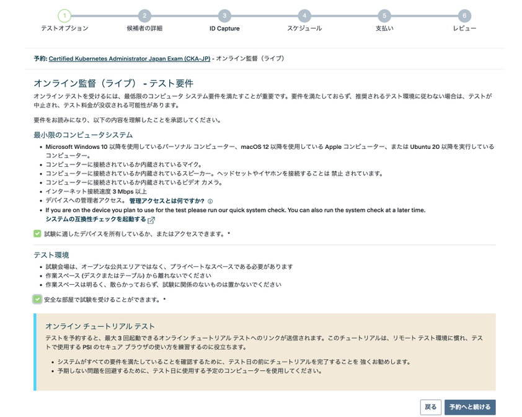This screenshot has height=417, width=522.
Task: Click the numbered circle for step 4
Action: click(304, 16)
